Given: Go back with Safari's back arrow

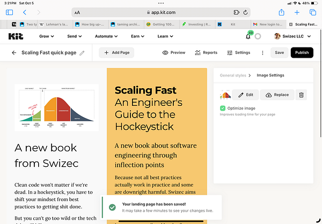Looking at the screenshot, I should pyautogui.click(x=25, y=12).
